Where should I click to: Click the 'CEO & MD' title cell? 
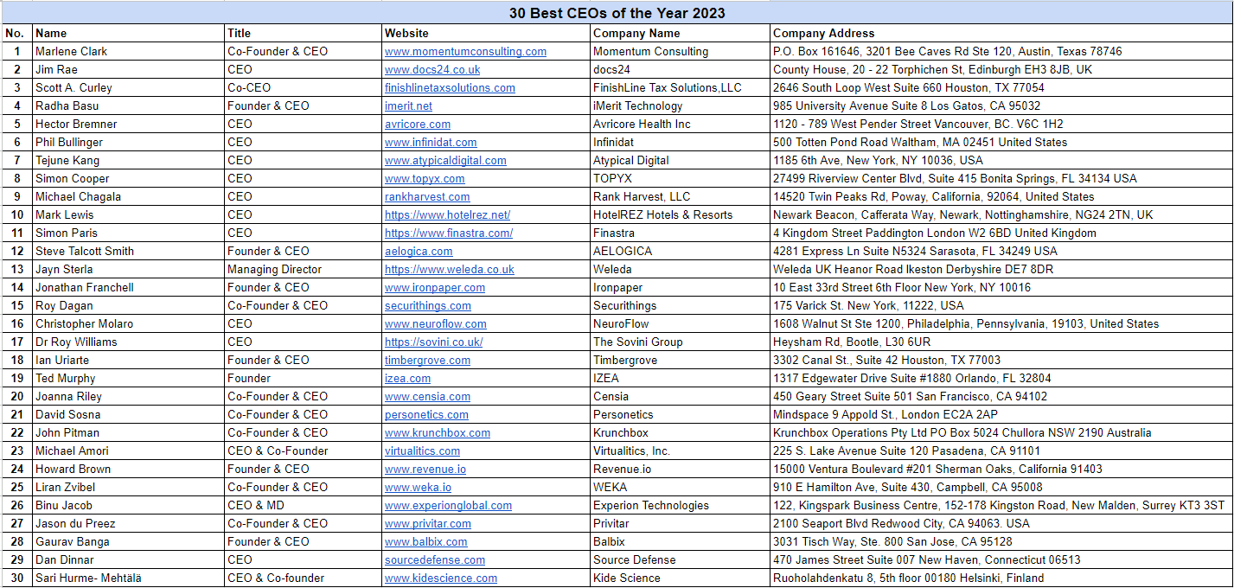[303, 505]
